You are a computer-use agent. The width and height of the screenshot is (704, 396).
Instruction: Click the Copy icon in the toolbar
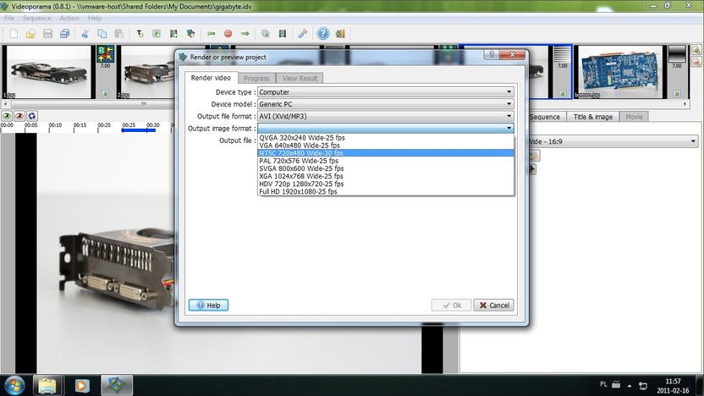(x=102, y=34)
